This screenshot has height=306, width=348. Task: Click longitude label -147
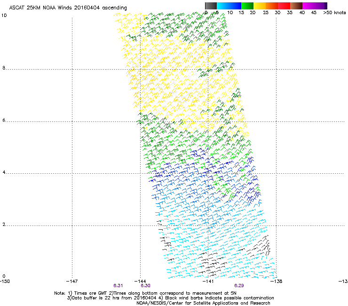72,282
